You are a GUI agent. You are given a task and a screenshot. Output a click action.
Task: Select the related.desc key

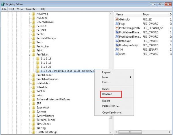click(x=44, y=83)
